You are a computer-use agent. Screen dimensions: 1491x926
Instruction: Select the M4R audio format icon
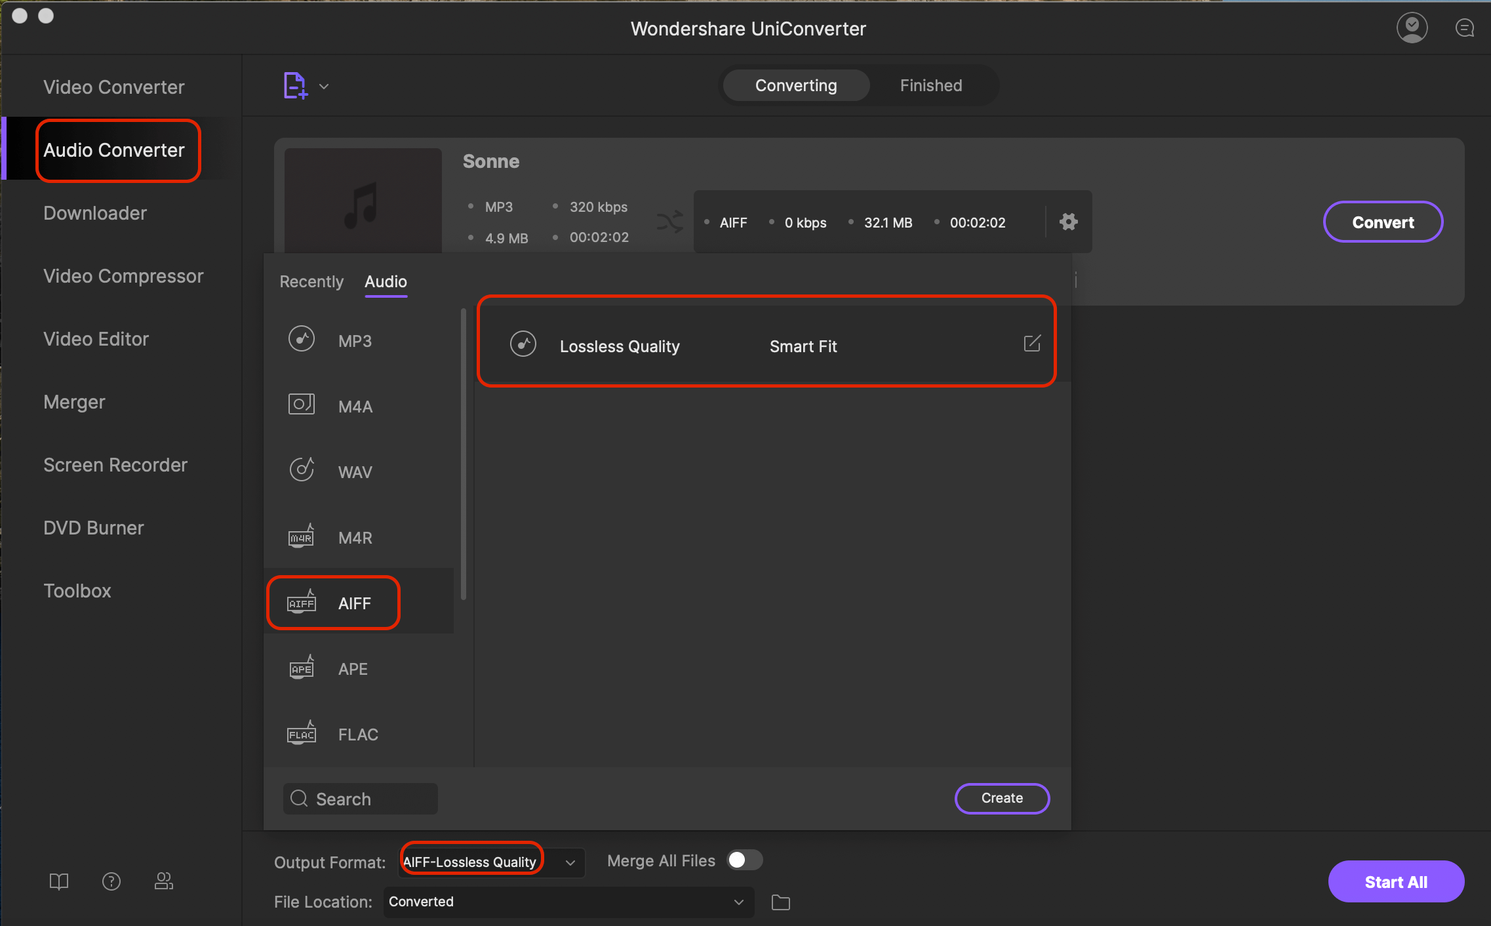click(x=302, y=536)
